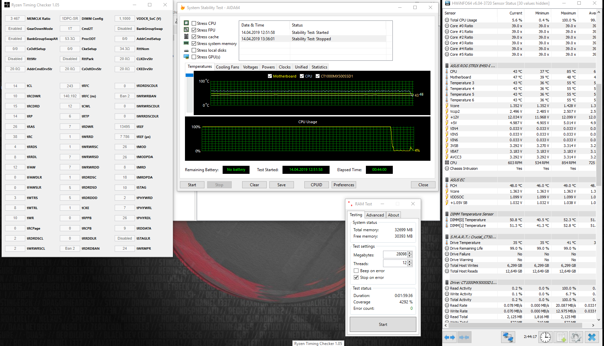Click the icon beside Chassis Intrusion

[x=447, y=168]
